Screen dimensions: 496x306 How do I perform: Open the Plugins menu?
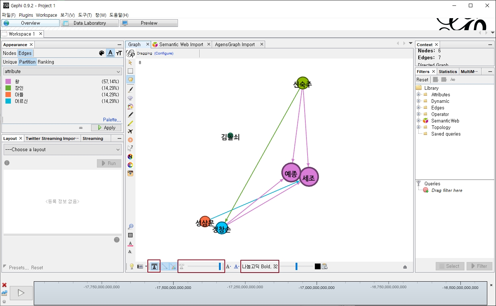pos(25,15)
